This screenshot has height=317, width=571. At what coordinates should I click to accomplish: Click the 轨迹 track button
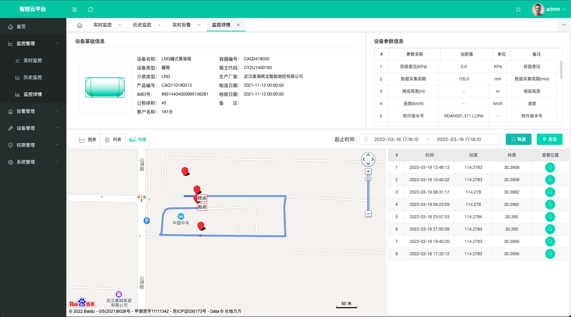click(x=518, y=139)
